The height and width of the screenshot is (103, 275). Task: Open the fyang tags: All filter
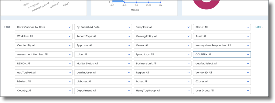(162, 55)
